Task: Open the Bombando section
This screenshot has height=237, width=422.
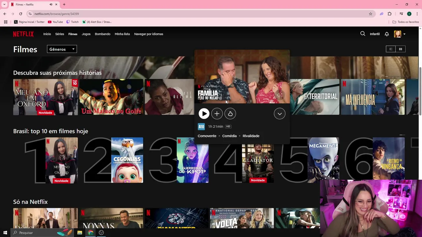Action: [103, 34]
